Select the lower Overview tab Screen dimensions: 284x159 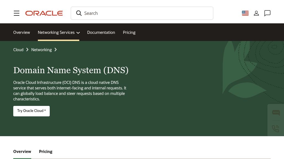22,152
